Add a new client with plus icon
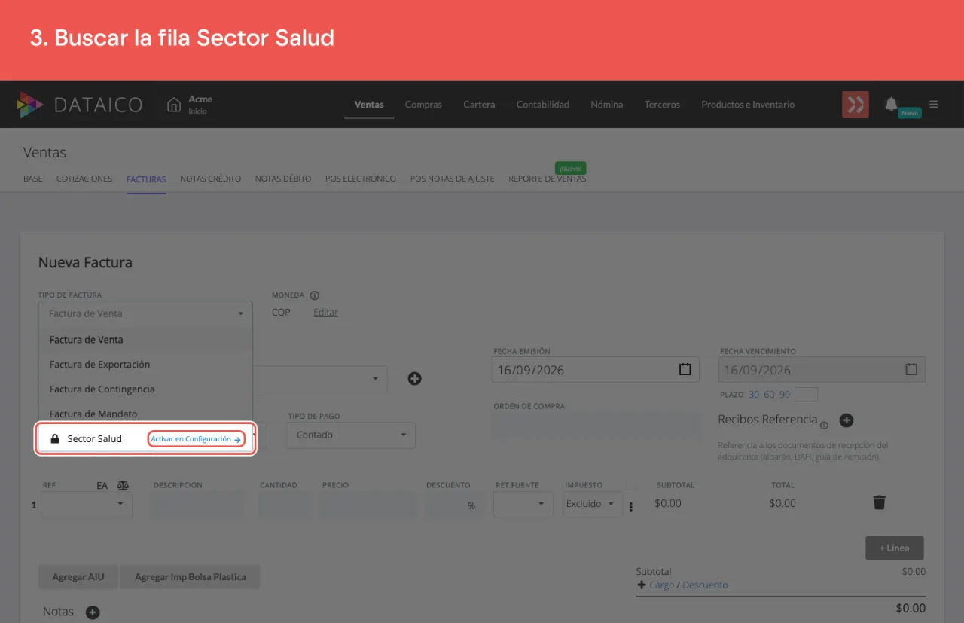The width and height of the screenshot is (964, 623). tap(414, 378)
